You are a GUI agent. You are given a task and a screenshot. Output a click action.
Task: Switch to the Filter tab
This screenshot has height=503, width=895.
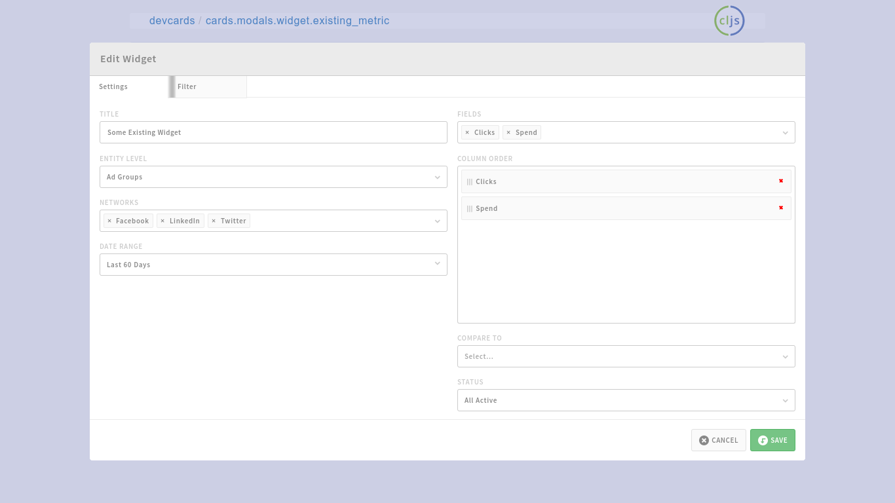click(208, 86)
